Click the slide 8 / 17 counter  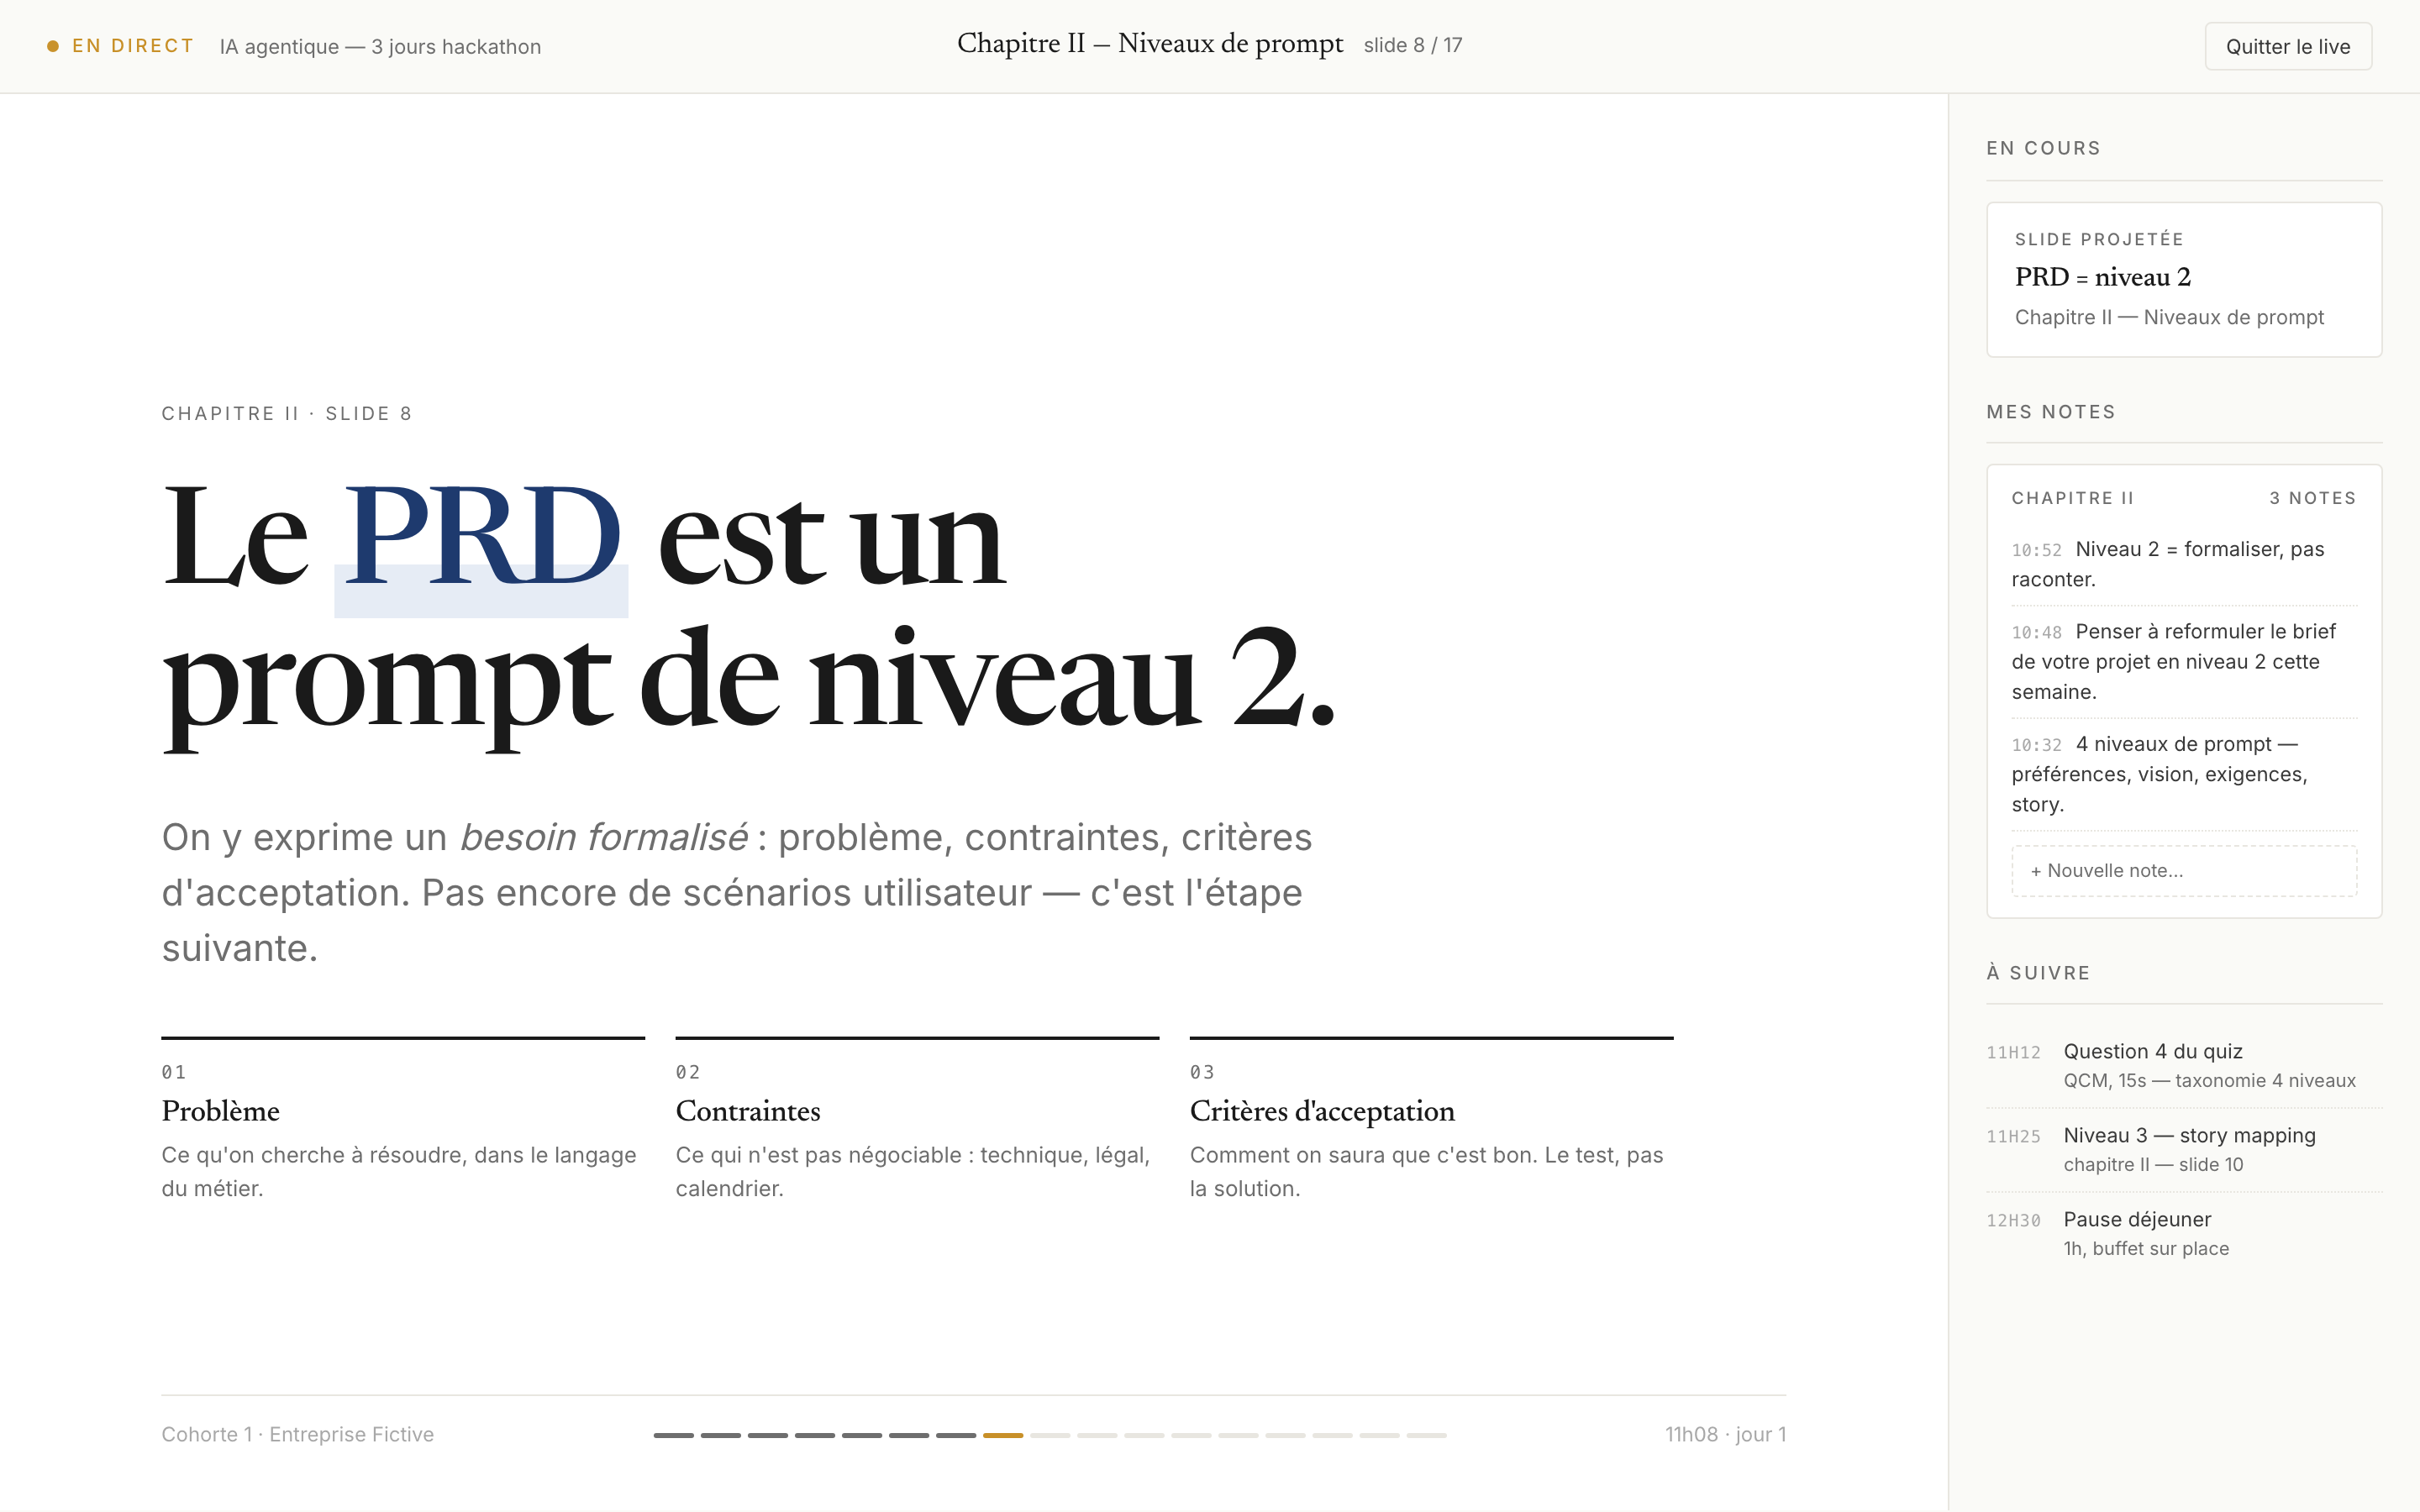tap(1413, 45)
